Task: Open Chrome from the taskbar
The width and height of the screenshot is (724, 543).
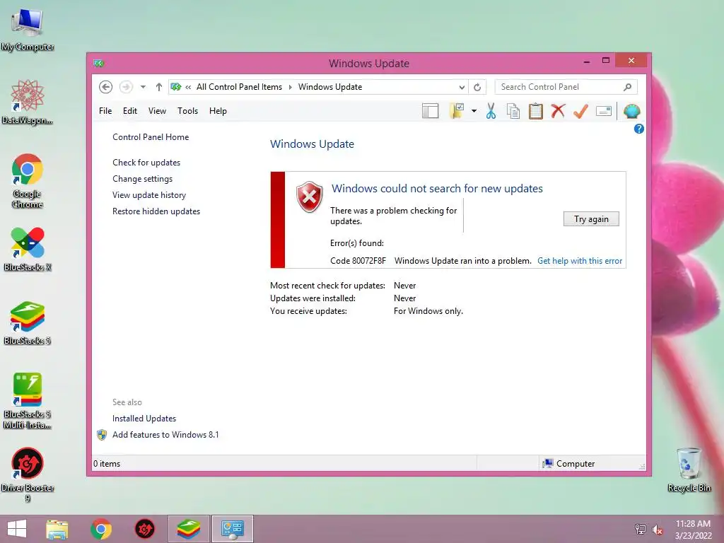Action: (x=101, y=529)
